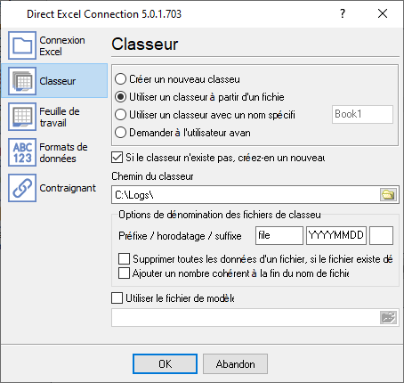The width and height of the screenshot is (404, 383).
Task: Switch to the 'Feuille de travail' page label
Action: tap(60, 117)
